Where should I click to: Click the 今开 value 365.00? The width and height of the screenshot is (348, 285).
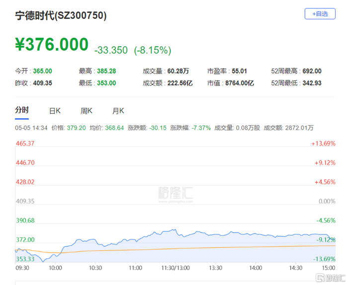(x=43, y=71)
